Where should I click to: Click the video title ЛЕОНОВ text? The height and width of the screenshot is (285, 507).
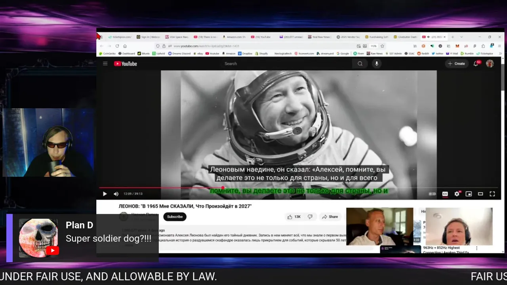click(185, 206)
